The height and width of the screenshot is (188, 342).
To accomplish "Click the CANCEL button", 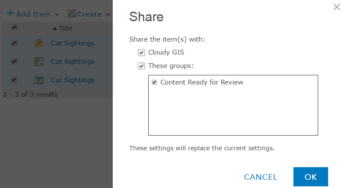I will pos(261,177).
